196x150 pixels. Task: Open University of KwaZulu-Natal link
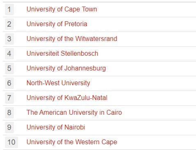click(67, 98)
